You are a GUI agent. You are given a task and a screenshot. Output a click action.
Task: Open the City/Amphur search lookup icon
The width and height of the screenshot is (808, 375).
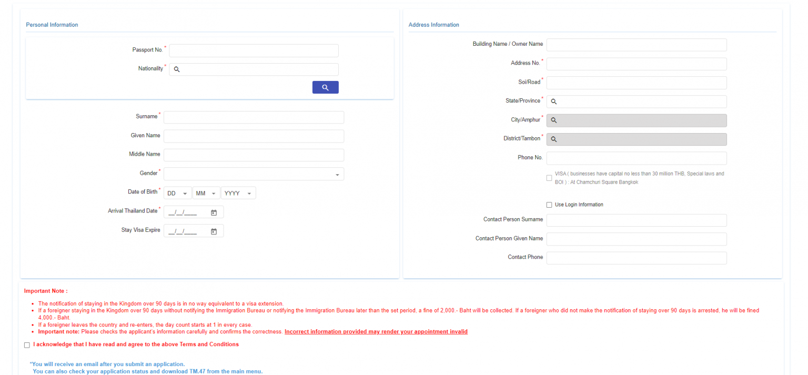click(553, 120)
